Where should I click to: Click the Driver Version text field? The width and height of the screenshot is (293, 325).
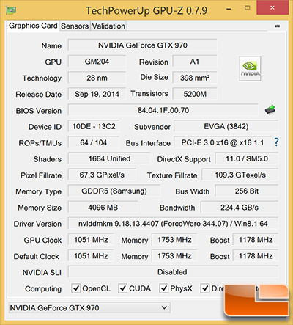click(x=173, y=224)
